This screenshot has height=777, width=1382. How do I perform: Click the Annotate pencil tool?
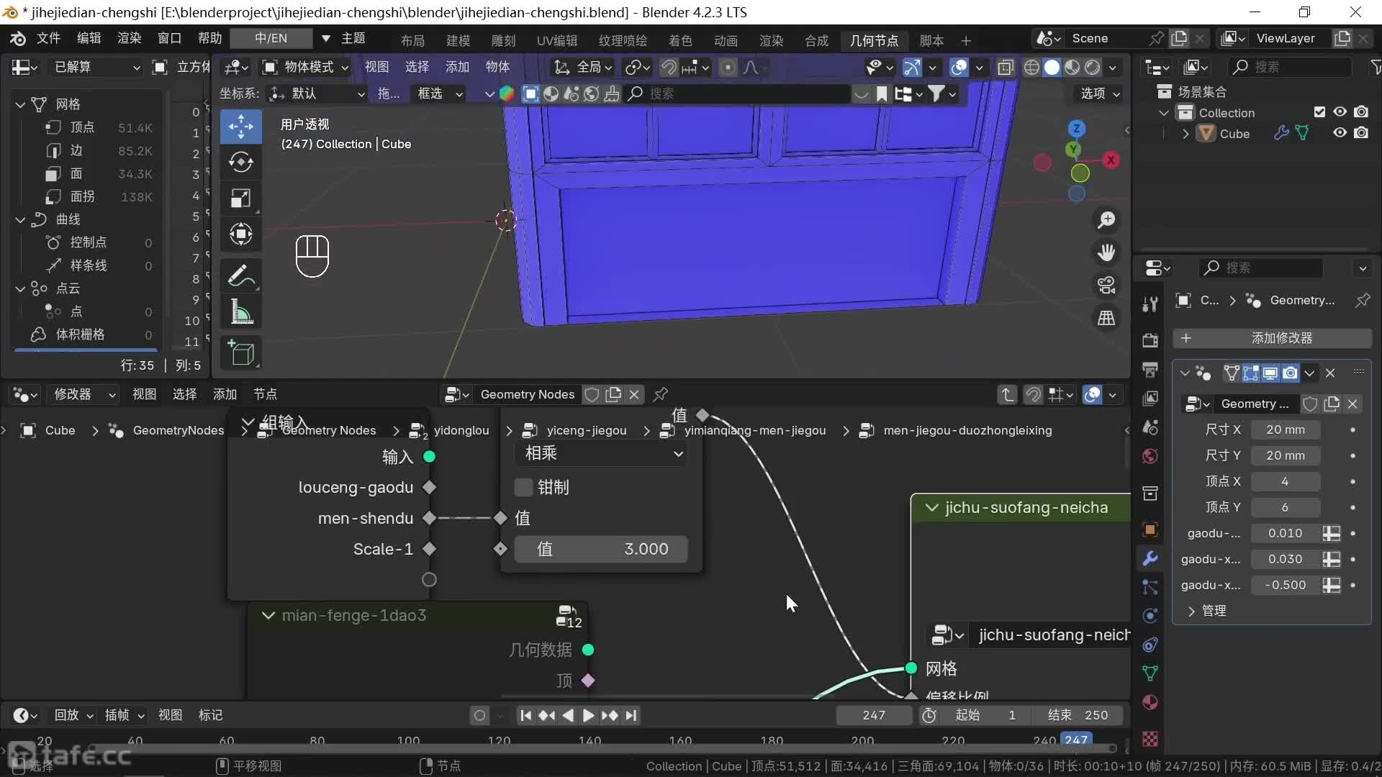240,276
